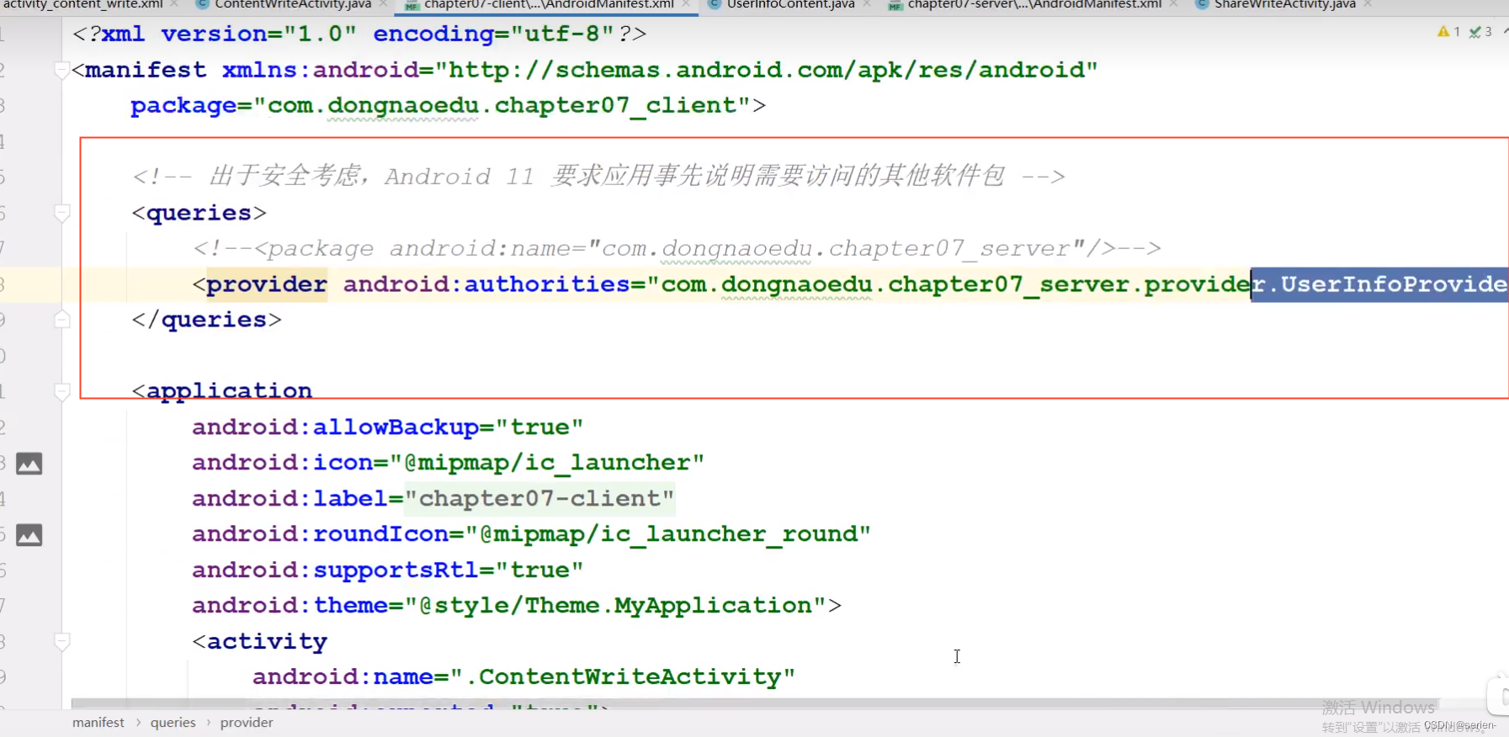Open the typo indicator showing 3 issues
The height and width of the screenshot is (737, 1509).
coord(1480,32)
